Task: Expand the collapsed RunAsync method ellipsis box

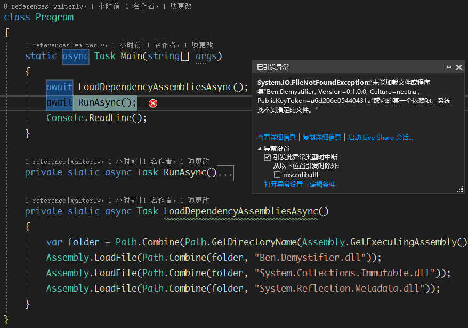Action: (x=225, y=173)
